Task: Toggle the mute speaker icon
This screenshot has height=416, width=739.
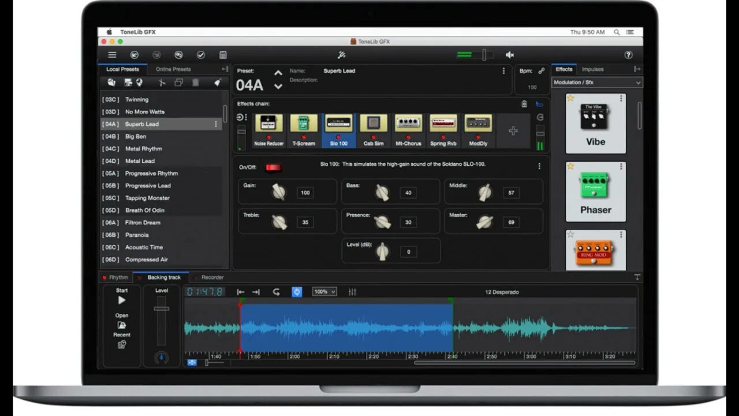Action: tap(510, 55)
